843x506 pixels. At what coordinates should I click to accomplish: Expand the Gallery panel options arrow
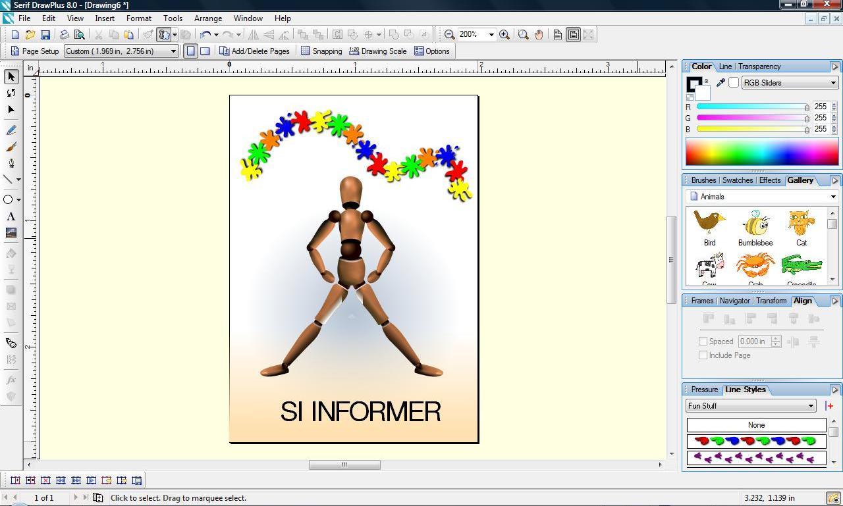[x=834, y=180]
